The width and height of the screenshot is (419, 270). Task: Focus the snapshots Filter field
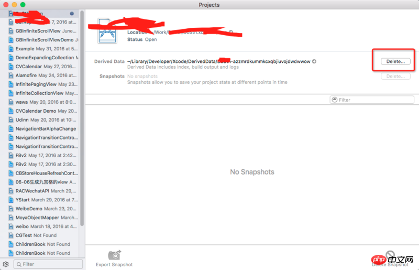pos(372,100)
